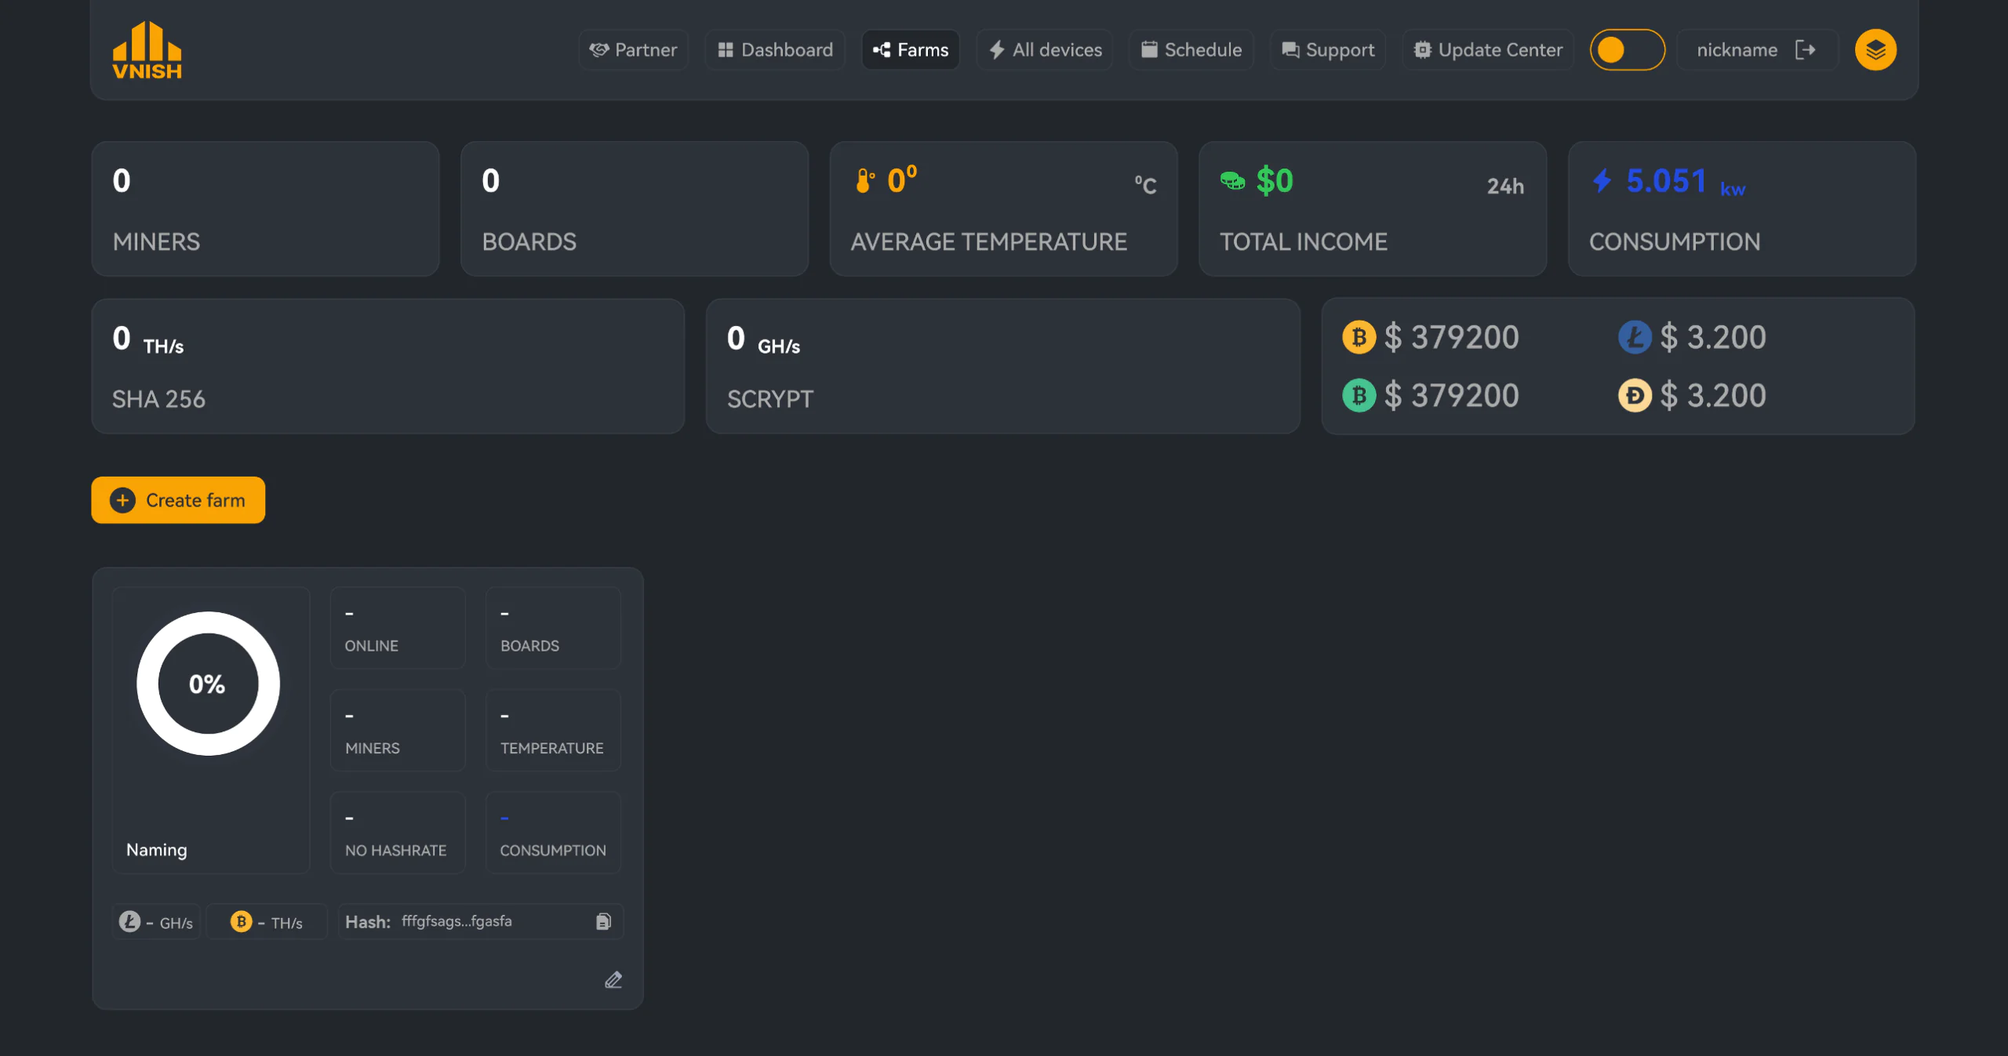Click the 0% farm progress ring
Image resolution: width=2008 pixels, height=1056 pixels.
pos(208,684)
